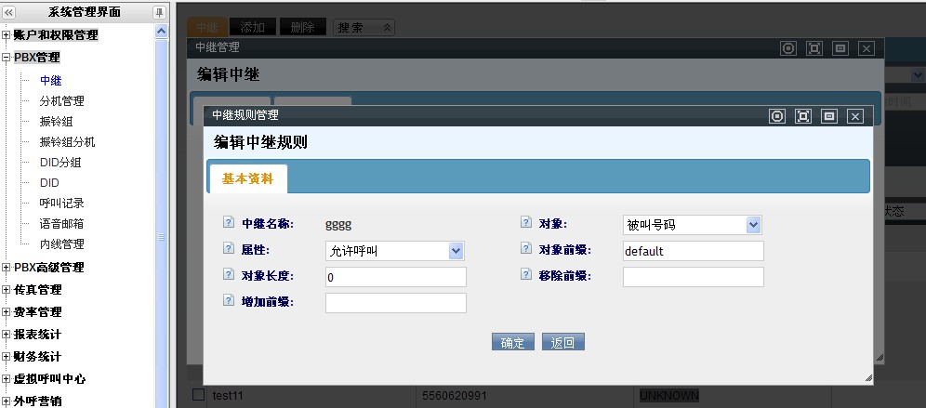The image size is (926, 408).
Task: Expand the 账户和权限管理 tree node
Action: [x=7, y=35]
